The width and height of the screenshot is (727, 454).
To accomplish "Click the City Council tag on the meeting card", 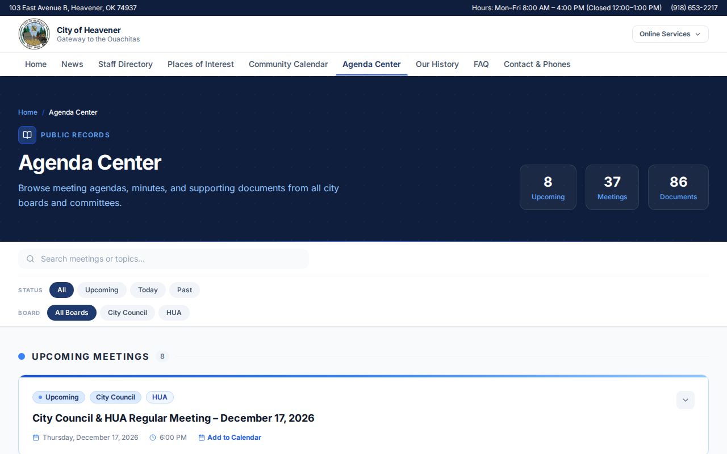I will pyautogui.click(x=115, y=397).
